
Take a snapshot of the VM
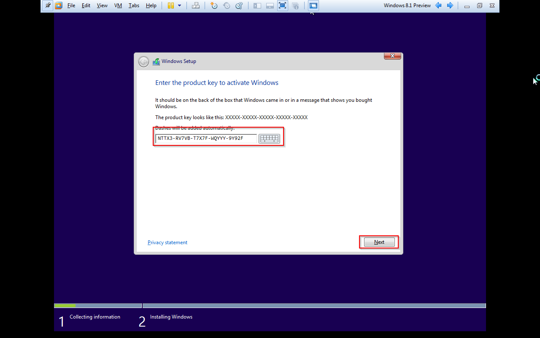click(214, 5)
